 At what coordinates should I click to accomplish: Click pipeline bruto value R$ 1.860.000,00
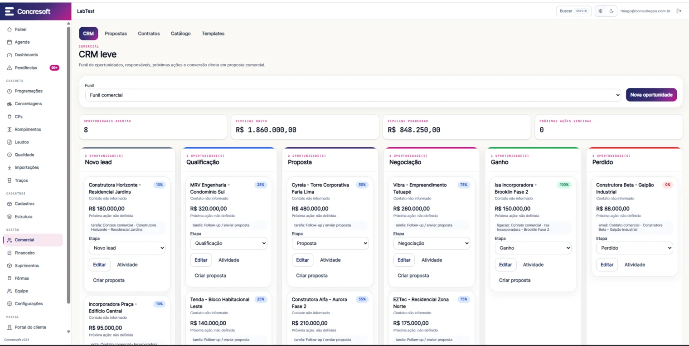pyautogui.click(x=266, y=130)
